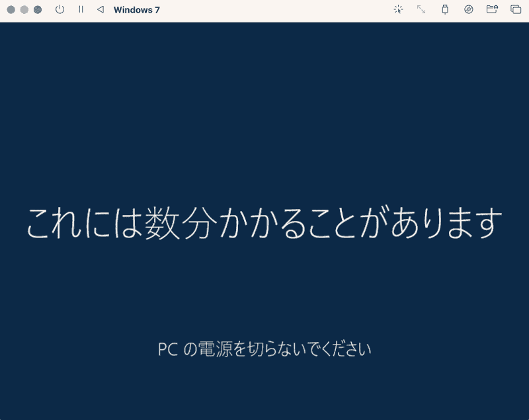The width and height of the screenshot is (529, 420).
Task: Enter full screen with diagonal arrows icon
Action: [421, 9]
